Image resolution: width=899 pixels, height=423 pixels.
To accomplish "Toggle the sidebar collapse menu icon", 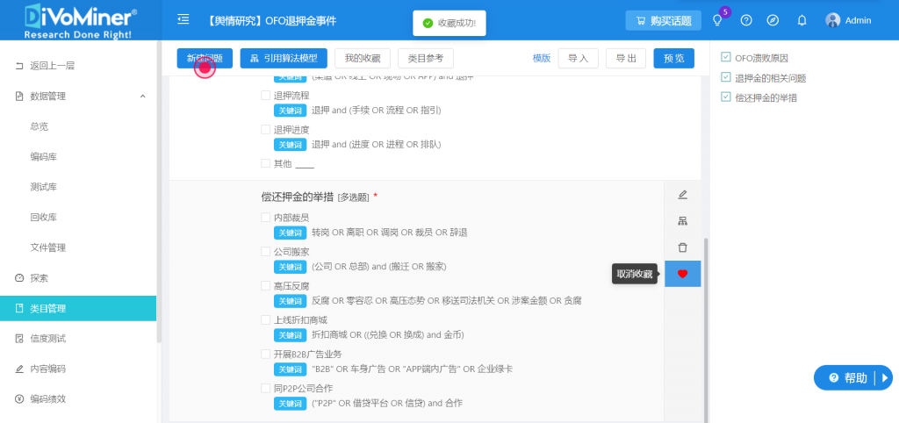I will click(183, 20).
